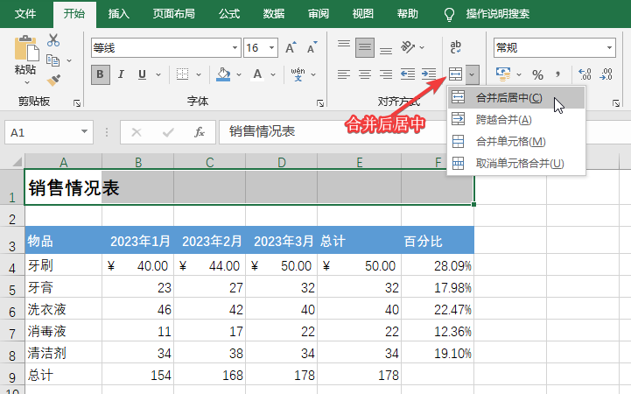
Task: Expand the Paste options arrow
Action: pos(27,82)
